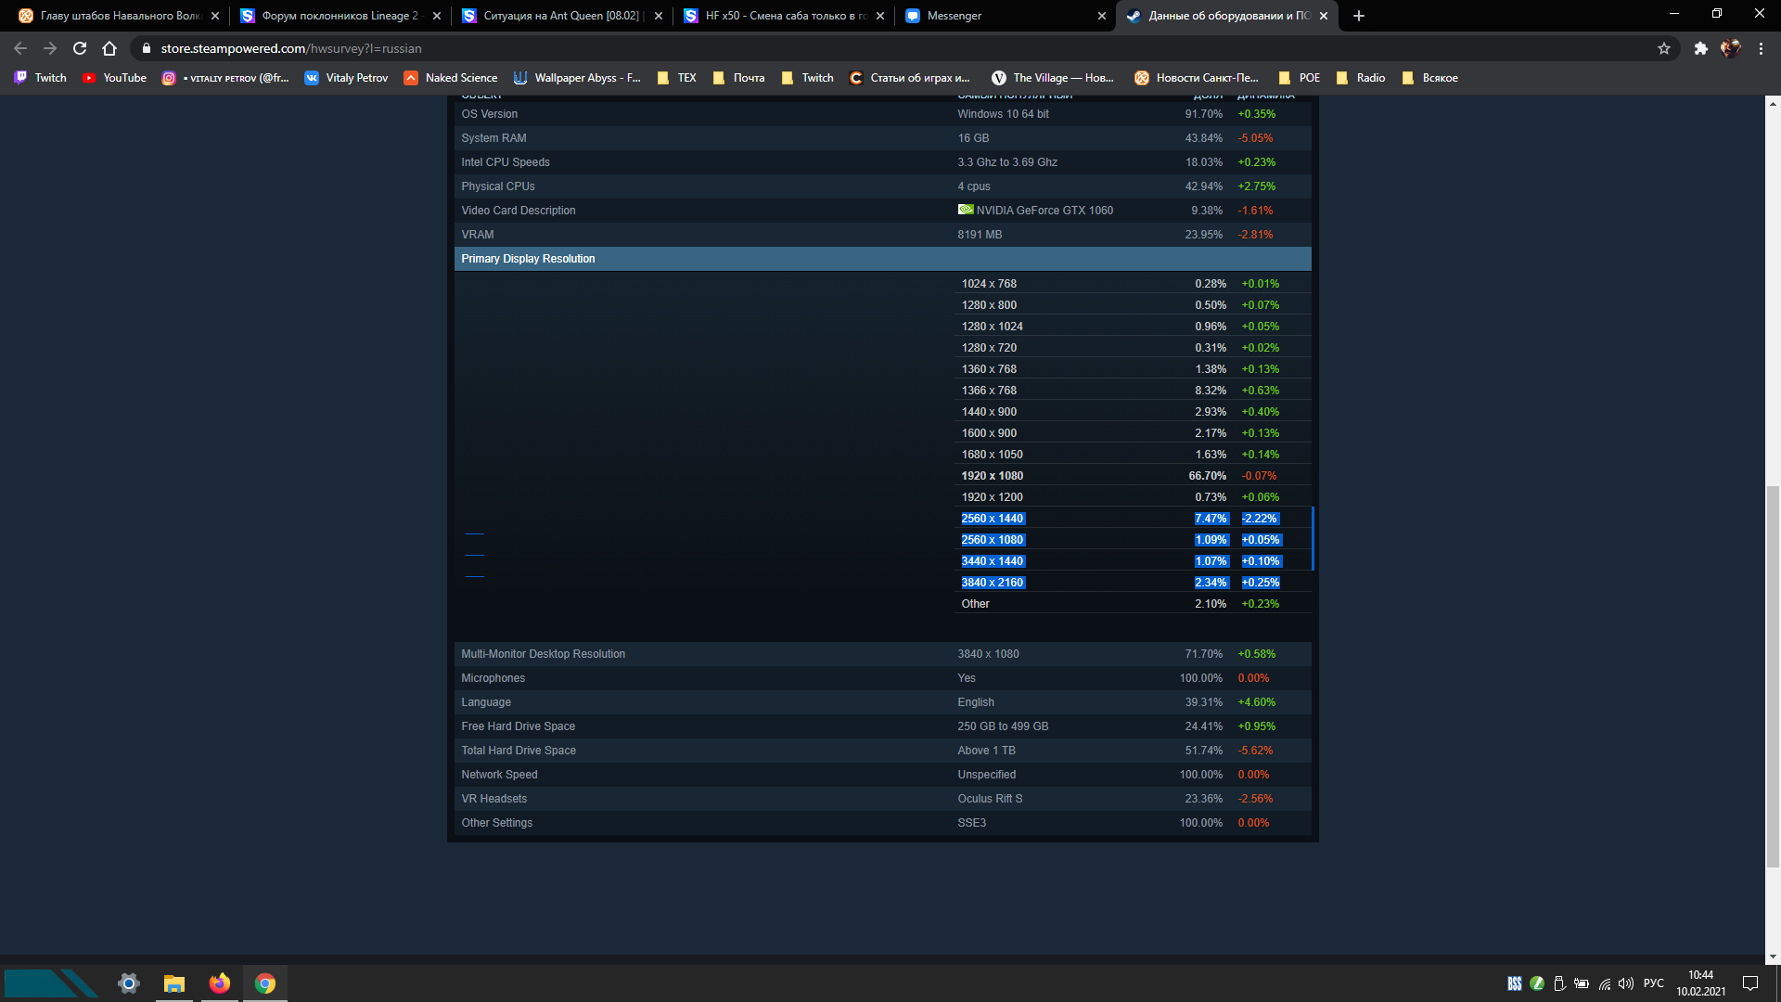
Task: Open Firefox from the taskbar
Action: (219, 983)
